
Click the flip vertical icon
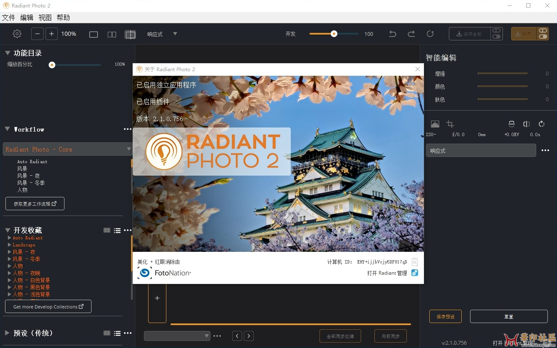coord(512,124)
